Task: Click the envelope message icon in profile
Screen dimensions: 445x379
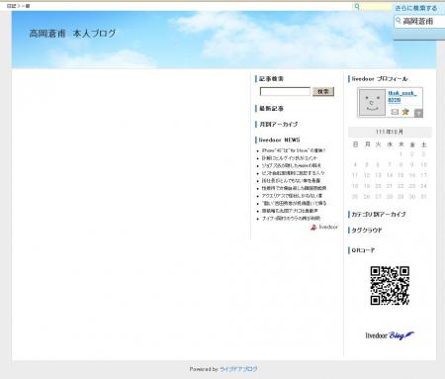Action: [x=395, y=112]
